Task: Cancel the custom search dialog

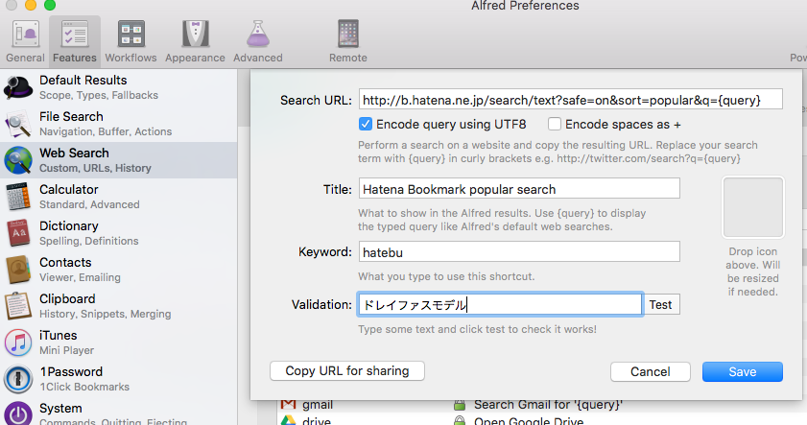Action: pyautogui.click(x=651, y=371)
